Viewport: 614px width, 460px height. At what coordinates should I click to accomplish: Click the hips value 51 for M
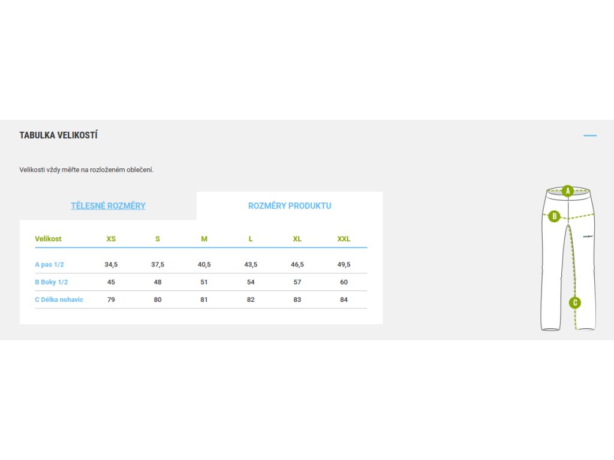tap(204, 282)
